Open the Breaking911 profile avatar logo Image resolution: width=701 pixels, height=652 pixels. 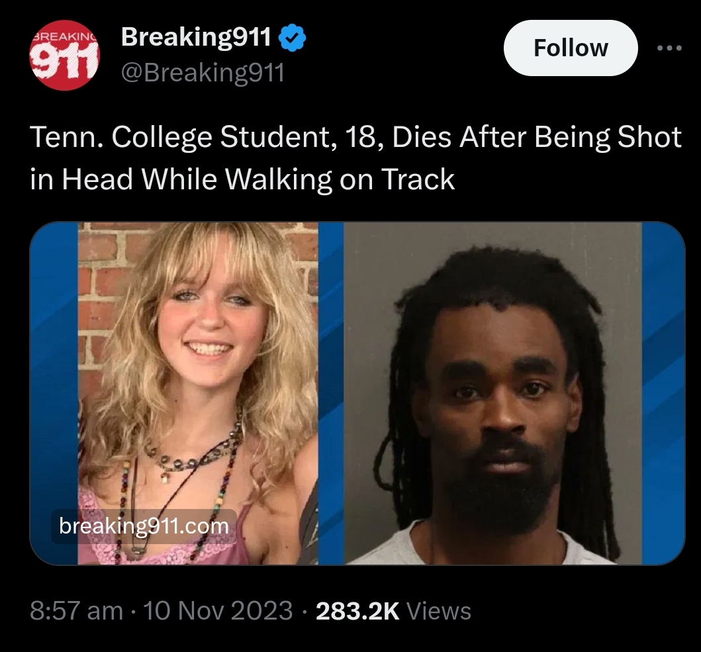tap(65, 55)
